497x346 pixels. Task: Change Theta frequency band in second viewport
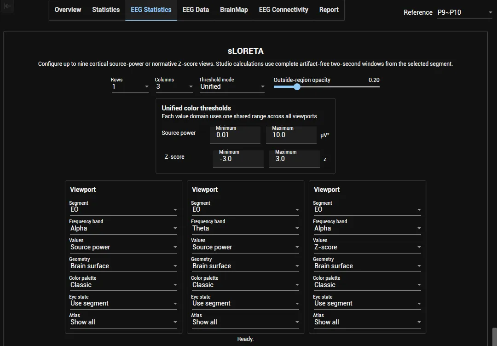pyautogui.click(x=245, y=228)
